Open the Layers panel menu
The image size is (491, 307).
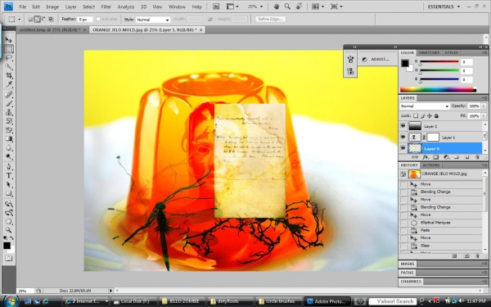coord(484,98)
